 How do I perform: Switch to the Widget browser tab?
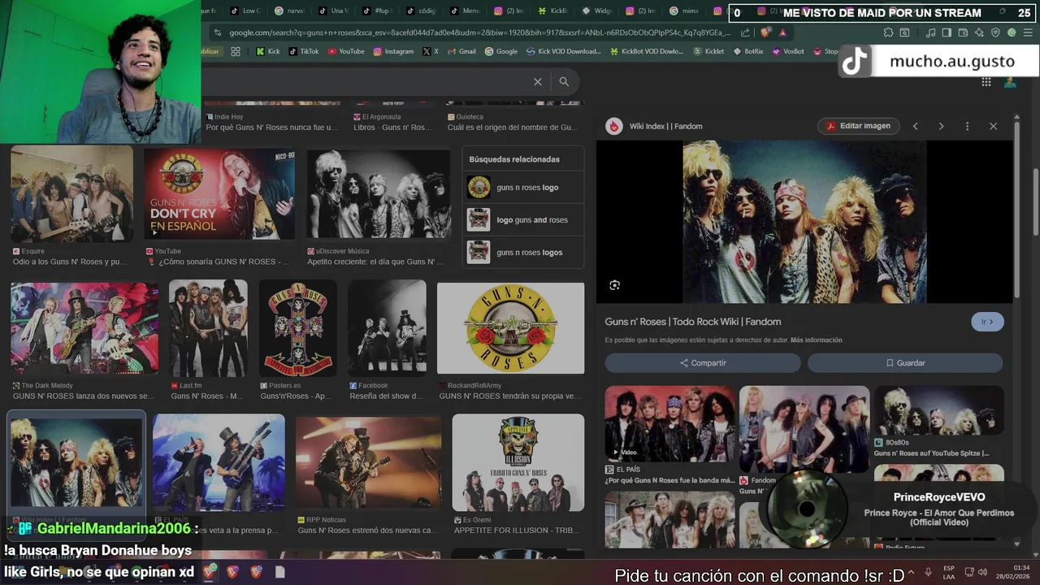pyautogui.click(x=596, y=11)
